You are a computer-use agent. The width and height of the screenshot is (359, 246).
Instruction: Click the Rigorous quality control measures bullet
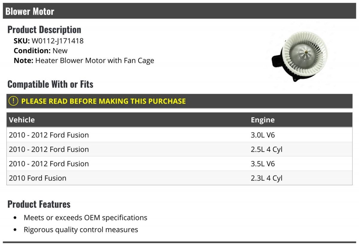pyautogui.click(x=81, y=230)
